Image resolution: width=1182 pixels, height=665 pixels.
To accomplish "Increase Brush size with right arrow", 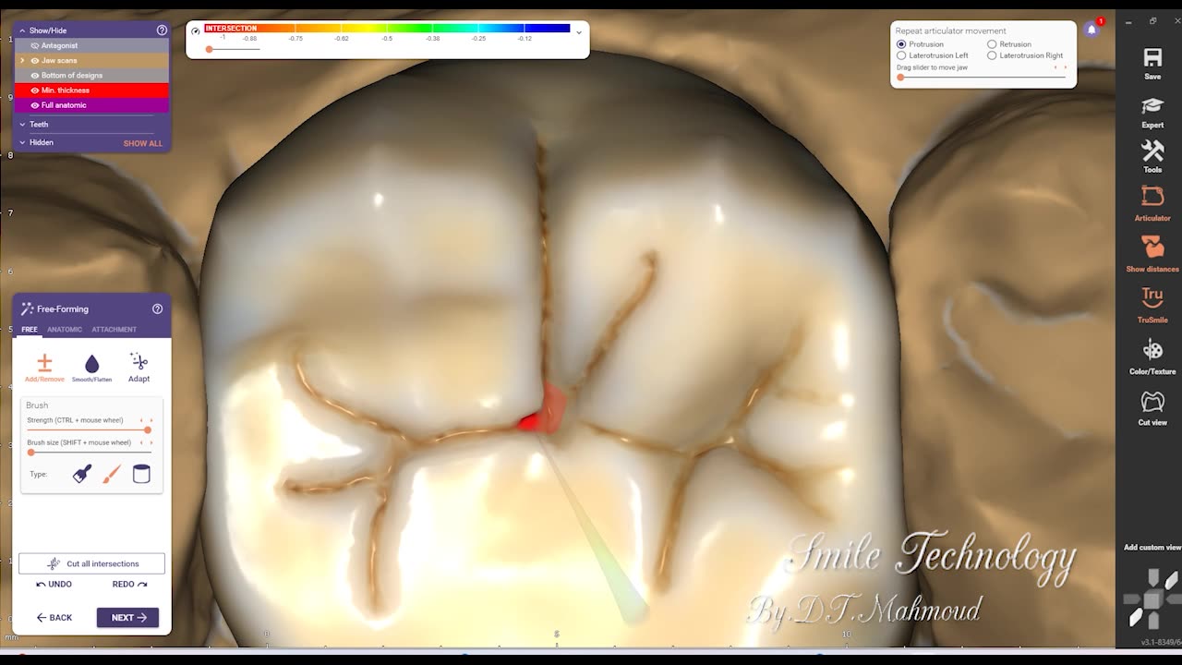I will click(151, 442).
